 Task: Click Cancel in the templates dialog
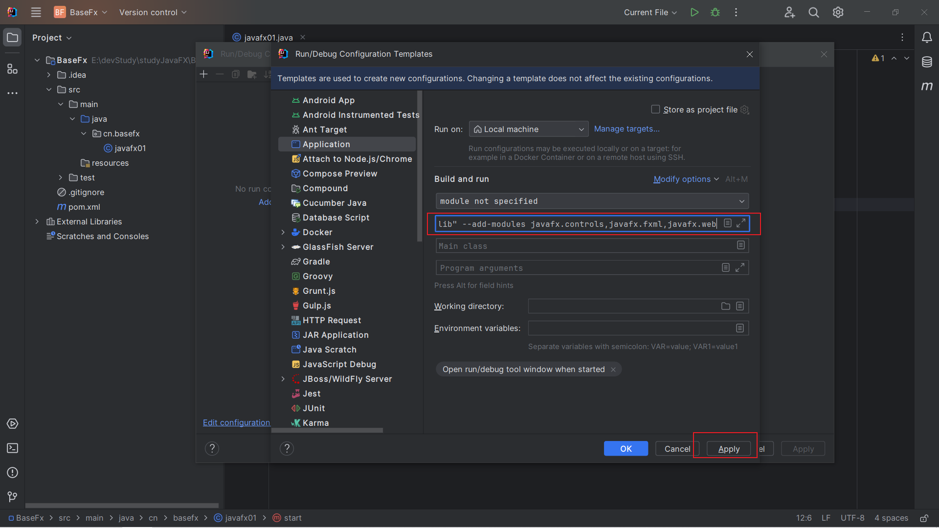tap(677, 448)
